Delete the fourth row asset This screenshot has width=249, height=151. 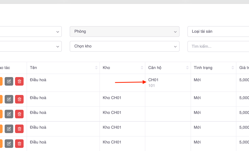click(19, 129)
